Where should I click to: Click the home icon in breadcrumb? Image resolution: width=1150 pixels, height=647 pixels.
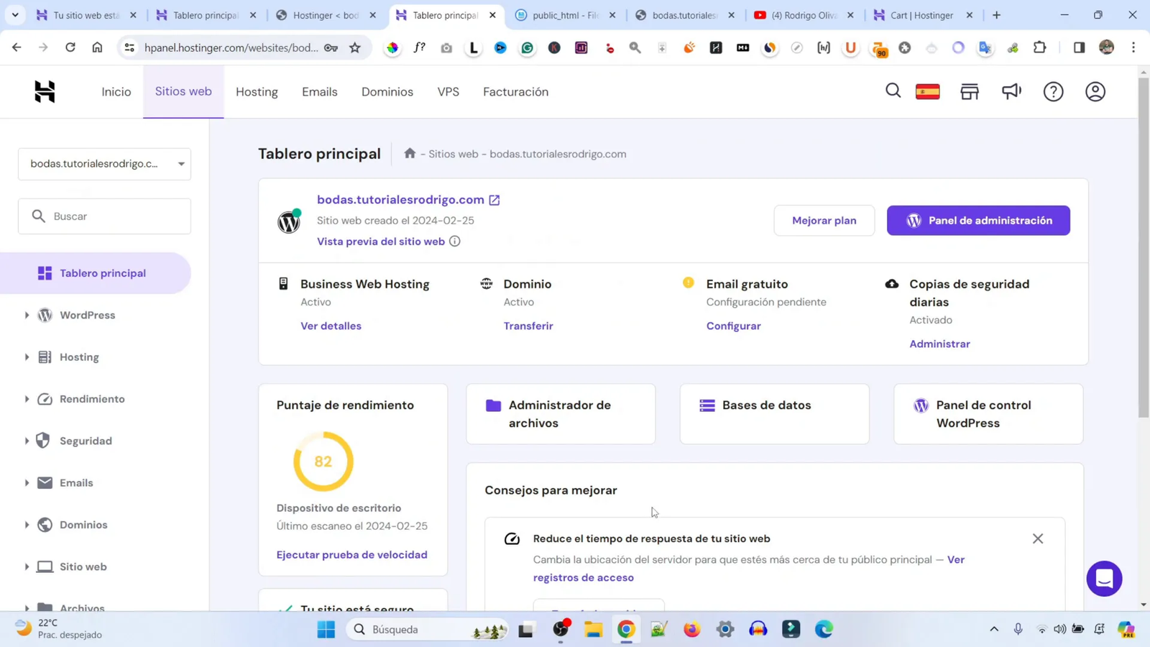410,153
